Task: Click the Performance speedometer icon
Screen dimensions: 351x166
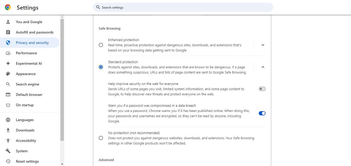Action: (8, 53)
